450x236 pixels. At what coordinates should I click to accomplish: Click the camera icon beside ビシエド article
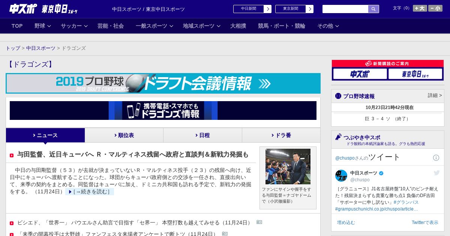[259, 222]
